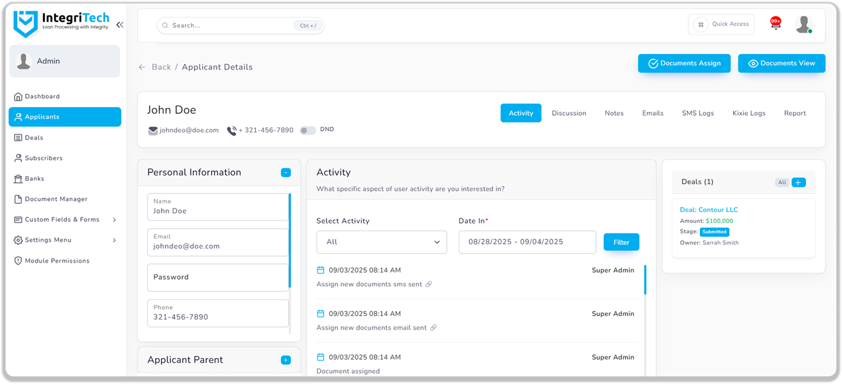Open the Select Activity dropdown
This screenshot has height=384, width=842.
[x=381, y=242]
